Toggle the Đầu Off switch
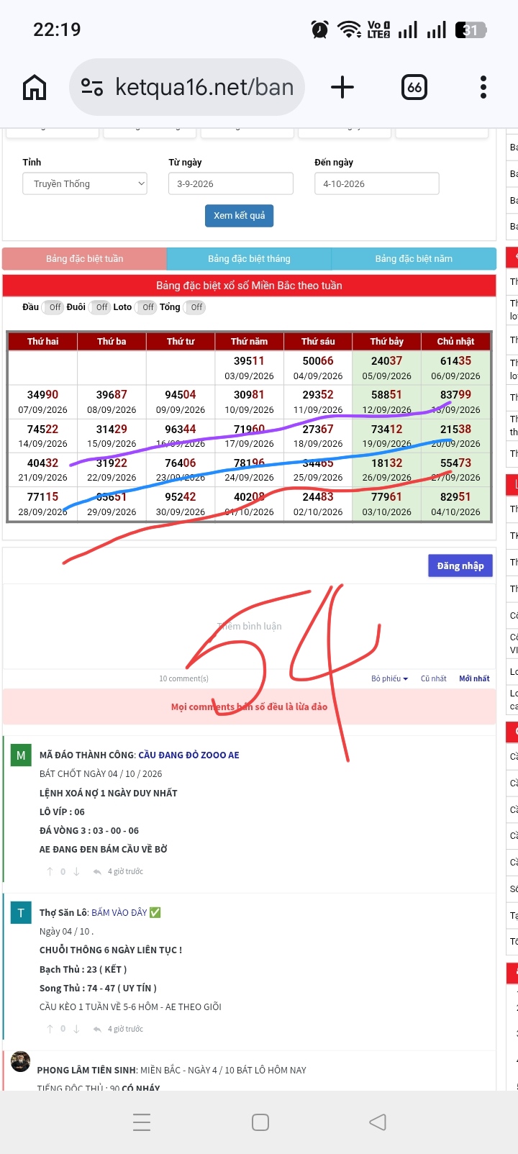The height and width of the screenshot is (1154, 518). pos(53,307)
